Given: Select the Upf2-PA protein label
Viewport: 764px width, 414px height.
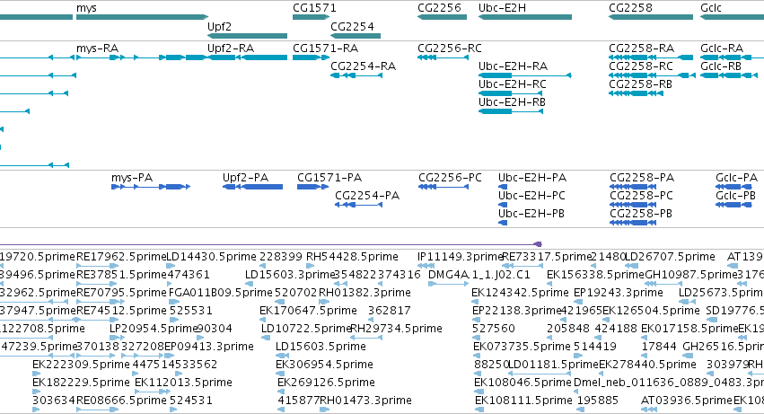Looking at the screenshot, I should (x=246, y=178).
